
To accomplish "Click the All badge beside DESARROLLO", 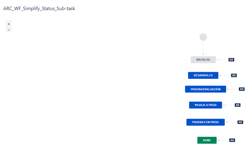I will point(234,75).
